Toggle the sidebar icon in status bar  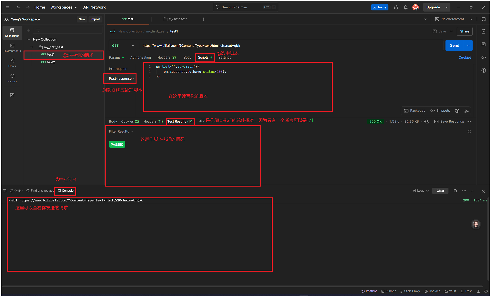[x=5, y=191]
